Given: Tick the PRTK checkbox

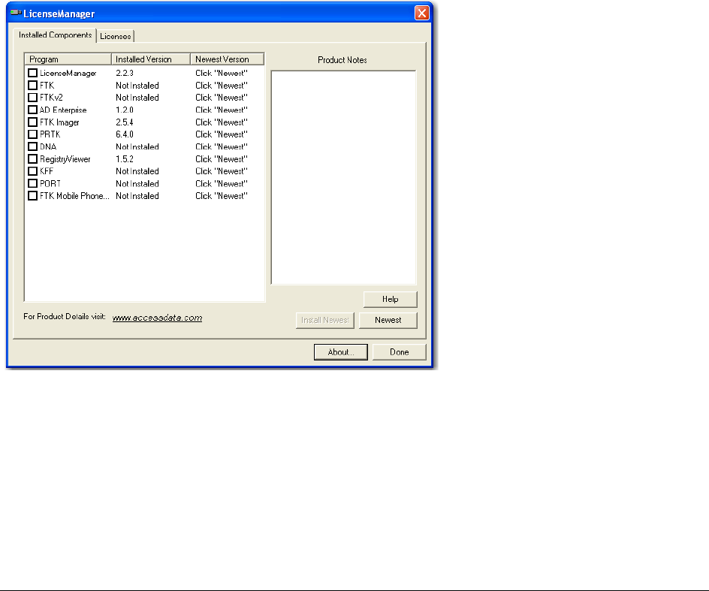Looking at the screenshot, I should click(32, 134).
